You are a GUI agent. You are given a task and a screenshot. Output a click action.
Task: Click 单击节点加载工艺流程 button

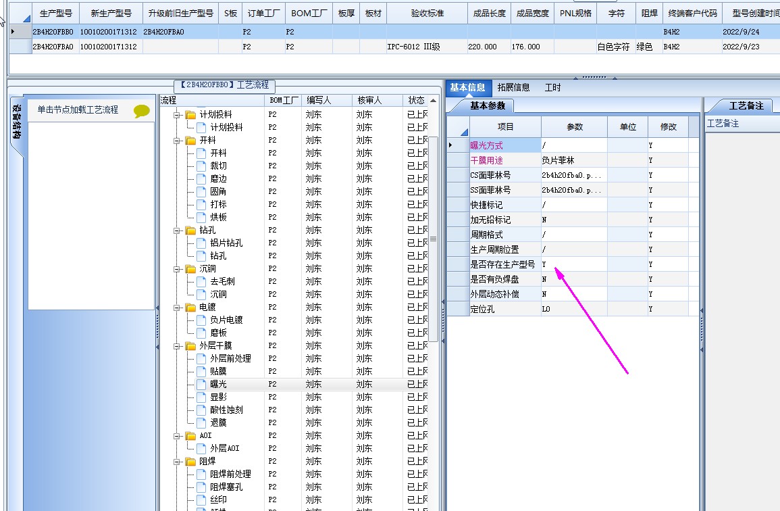pos(78,109)
